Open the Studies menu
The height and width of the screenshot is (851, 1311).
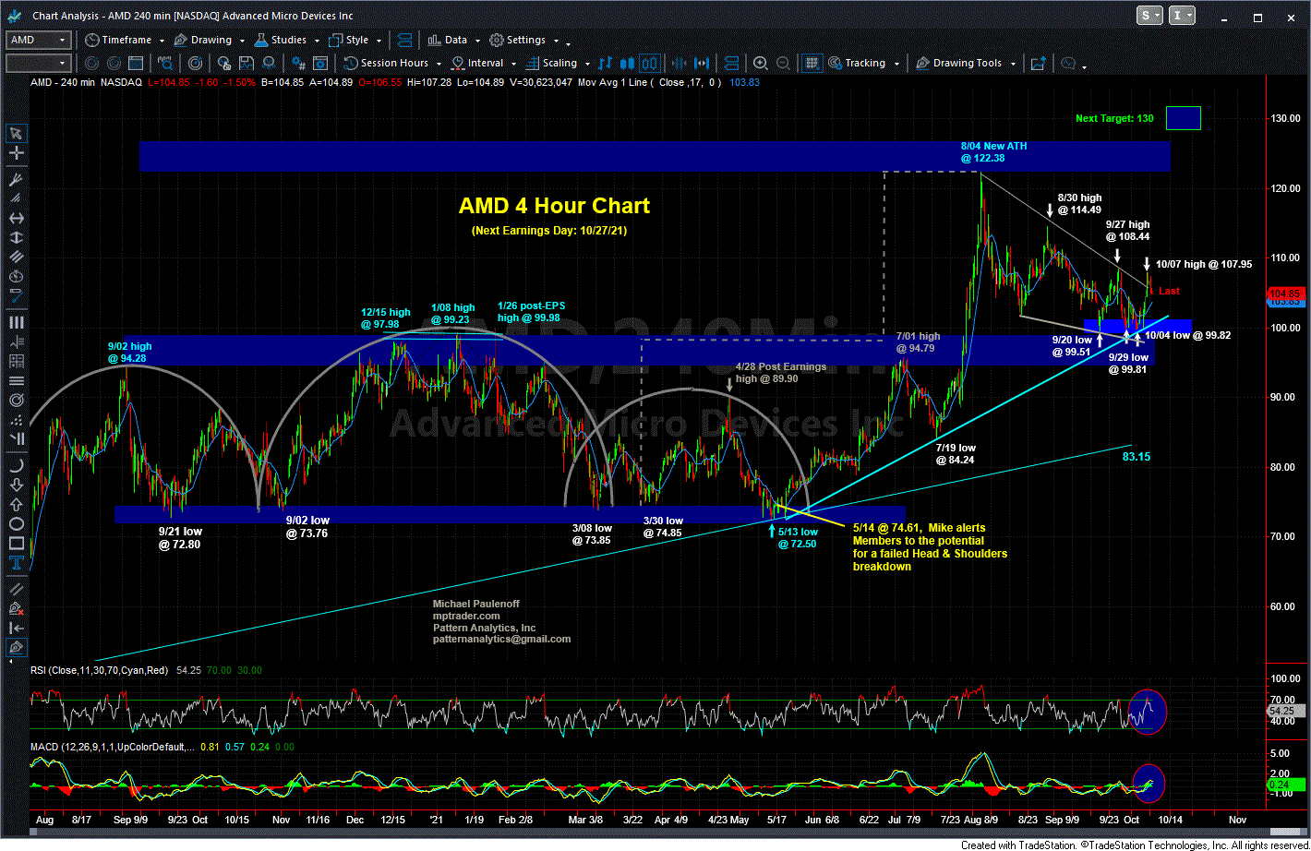tap(287, 40)
